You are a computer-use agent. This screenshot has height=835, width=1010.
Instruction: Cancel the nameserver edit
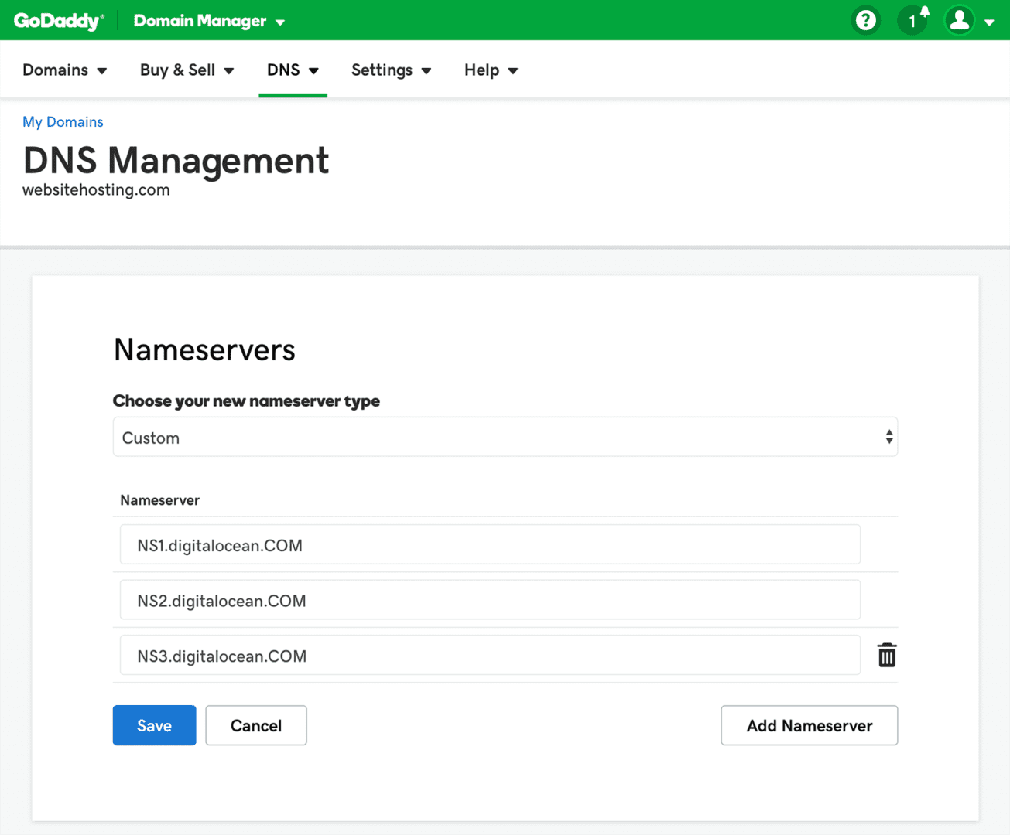[256, 725]
